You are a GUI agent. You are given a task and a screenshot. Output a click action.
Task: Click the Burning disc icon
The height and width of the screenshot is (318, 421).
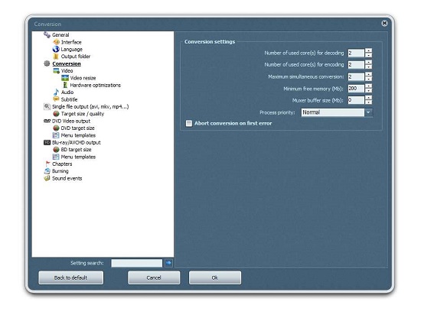tap(47, 171)
